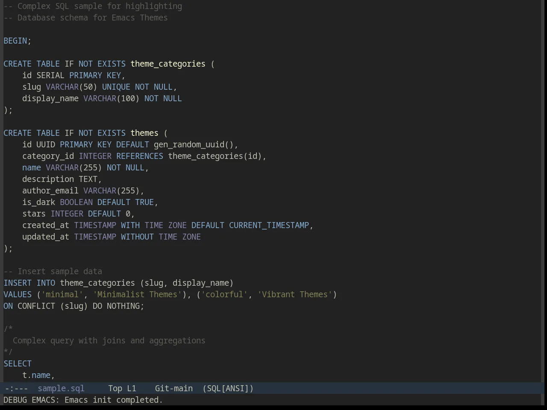This screenshot has height=410, width=547.
Task: Click the 'name VARCHAR(255) NOT NULL' line
Action: (x=85, y=168)
